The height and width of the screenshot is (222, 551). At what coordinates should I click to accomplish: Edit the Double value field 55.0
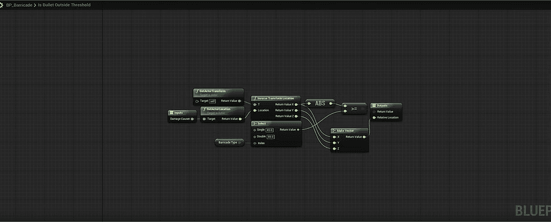(x=271, y=136)
